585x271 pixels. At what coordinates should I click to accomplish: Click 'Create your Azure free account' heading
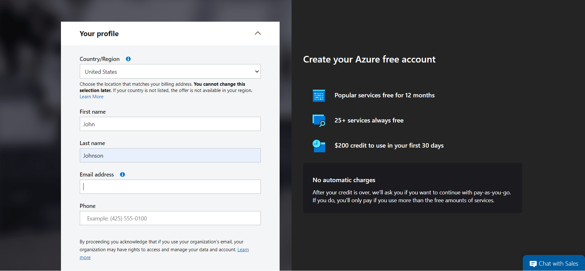point(369,59)
